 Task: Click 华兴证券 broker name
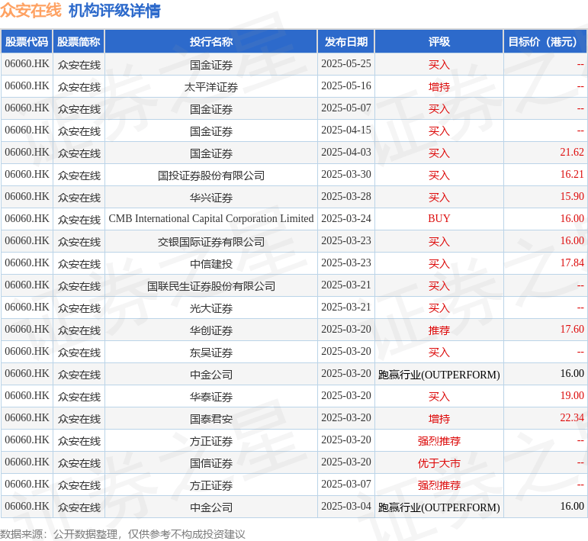click(211, 198)
